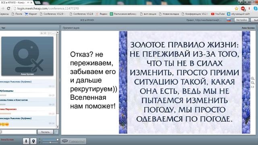Reload the page with the browser refresh icon
This screenshot has height=145, width=258.
point(8,8)
